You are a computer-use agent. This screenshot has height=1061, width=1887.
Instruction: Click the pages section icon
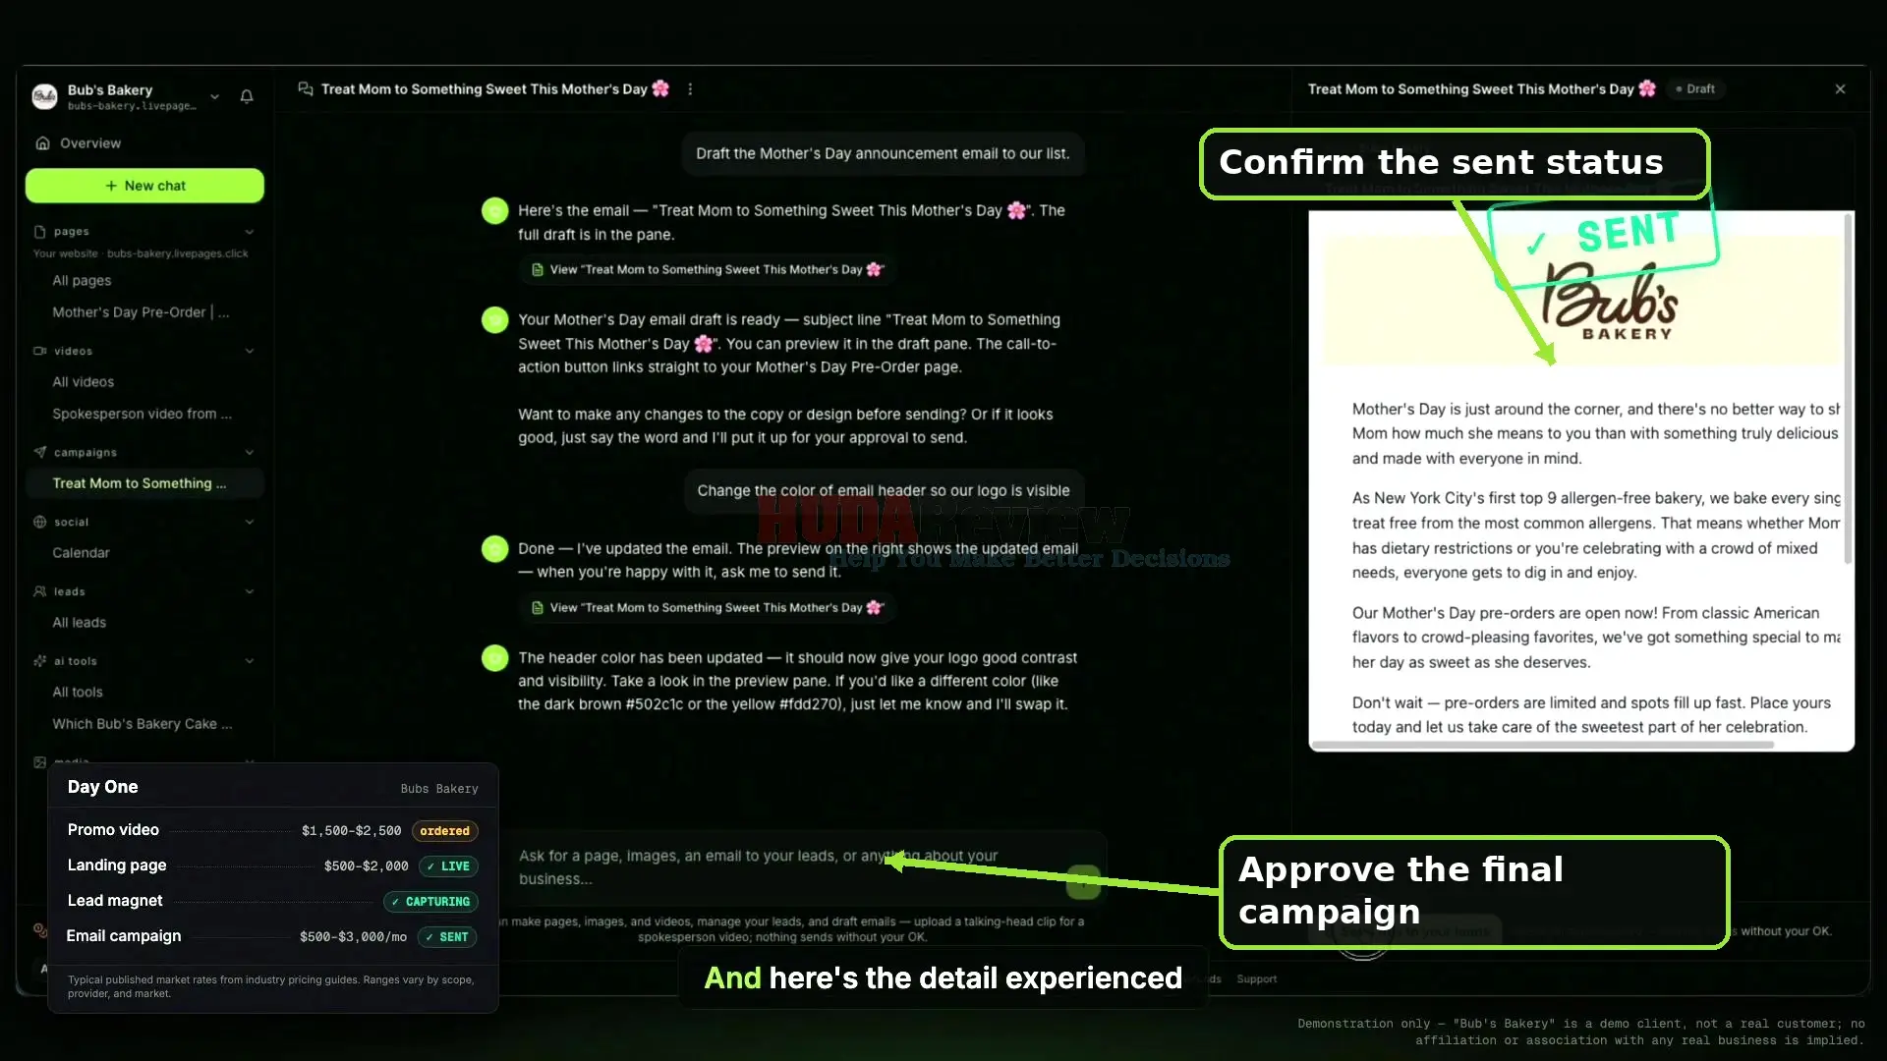point(40,232)
